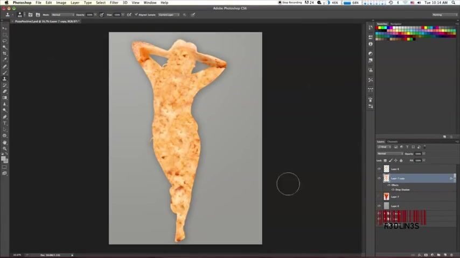The width and height of the screenshot is (460, 258).
Task: Open the Sample Current Layer dropdown
Action: [x=169, y=15]
